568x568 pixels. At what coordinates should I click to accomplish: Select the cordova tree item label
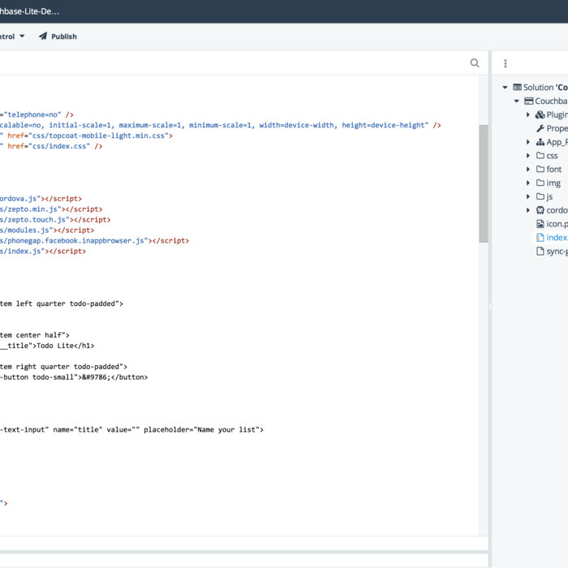[557, 210]
